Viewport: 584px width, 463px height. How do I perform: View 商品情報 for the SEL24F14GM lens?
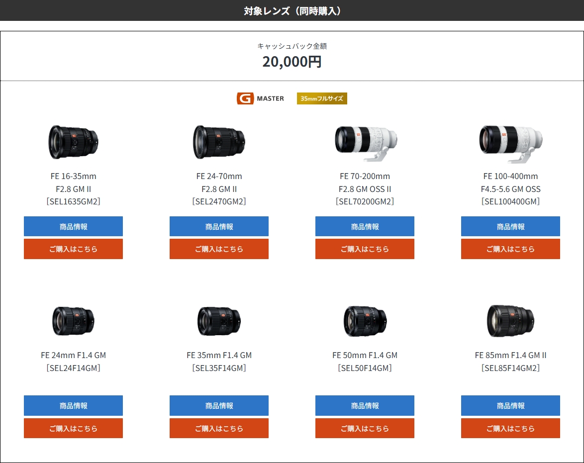click(73, 405)
